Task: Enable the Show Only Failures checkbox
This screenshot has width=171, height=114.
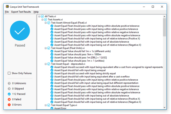Action: click(x=9, y=73)
